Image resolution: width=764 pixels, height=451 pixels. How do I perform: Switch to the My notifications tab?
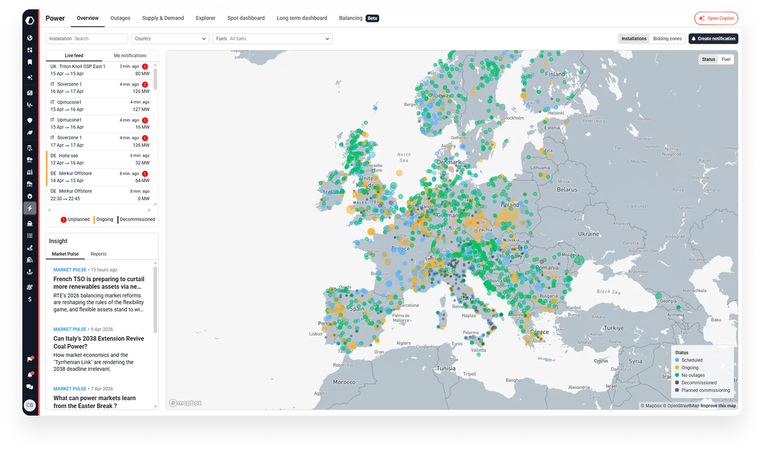pyautogui.click(x=130, y=55)
